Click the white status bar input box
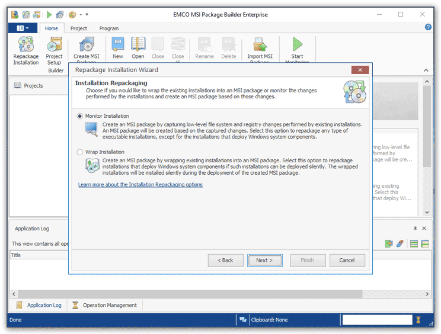This screenshot has width=441, height=334. 377,320
